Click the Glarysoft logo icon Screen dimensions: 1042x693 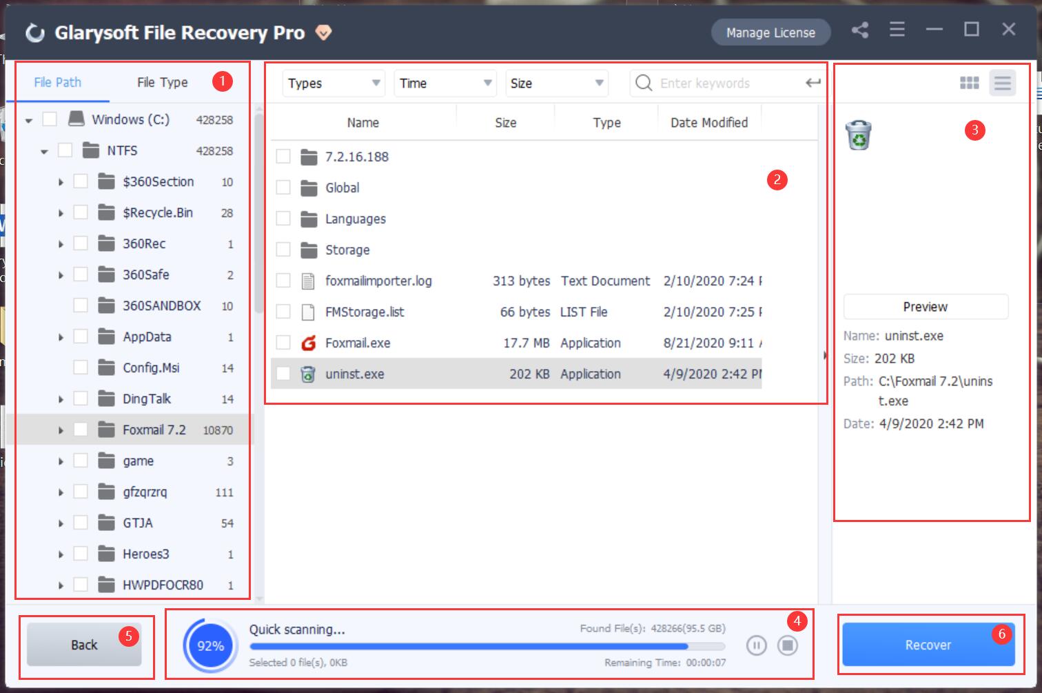(34, 32)
